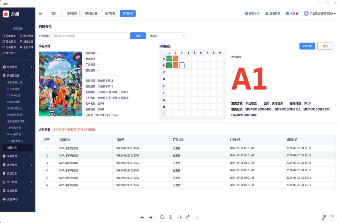Open 条码详情 barcode shortcut
This screenshot has width=339, height=223.
tap(26, 47)
